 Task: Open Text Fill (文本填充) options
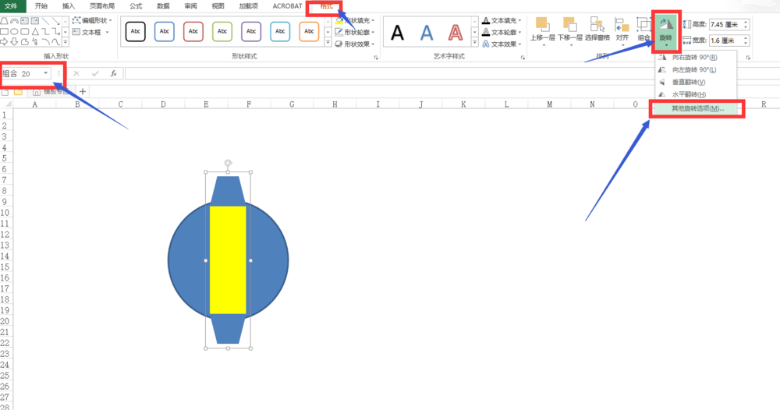pyautogui.click(x=502, y=20)
